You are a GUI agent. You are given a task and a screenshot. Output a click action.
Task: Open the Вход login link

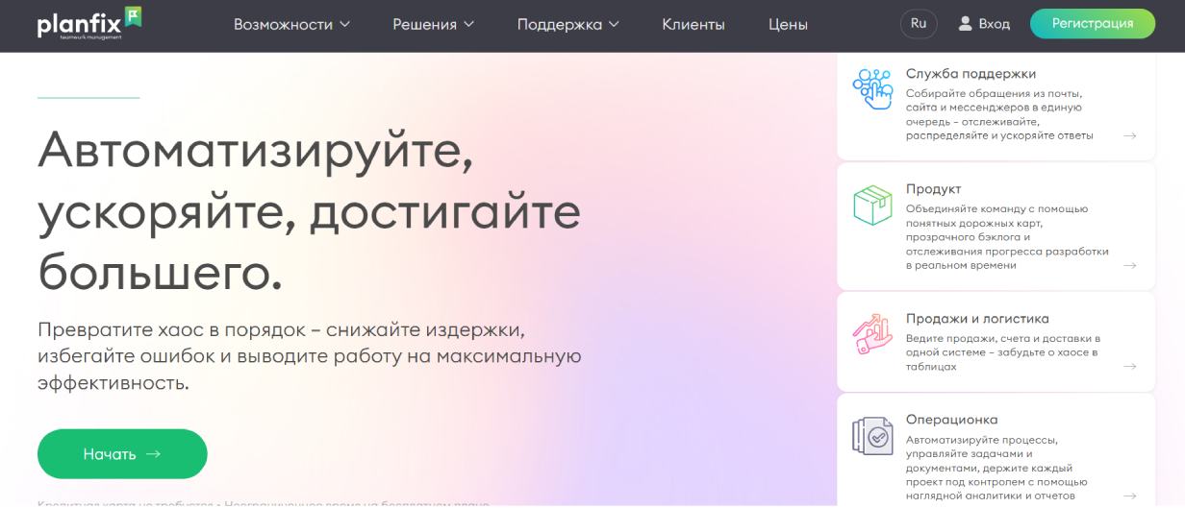994,24
